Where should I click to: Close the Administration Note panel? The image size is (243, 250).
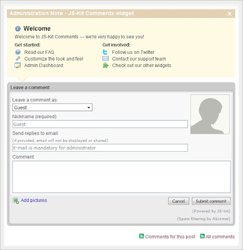click(229, 14)
